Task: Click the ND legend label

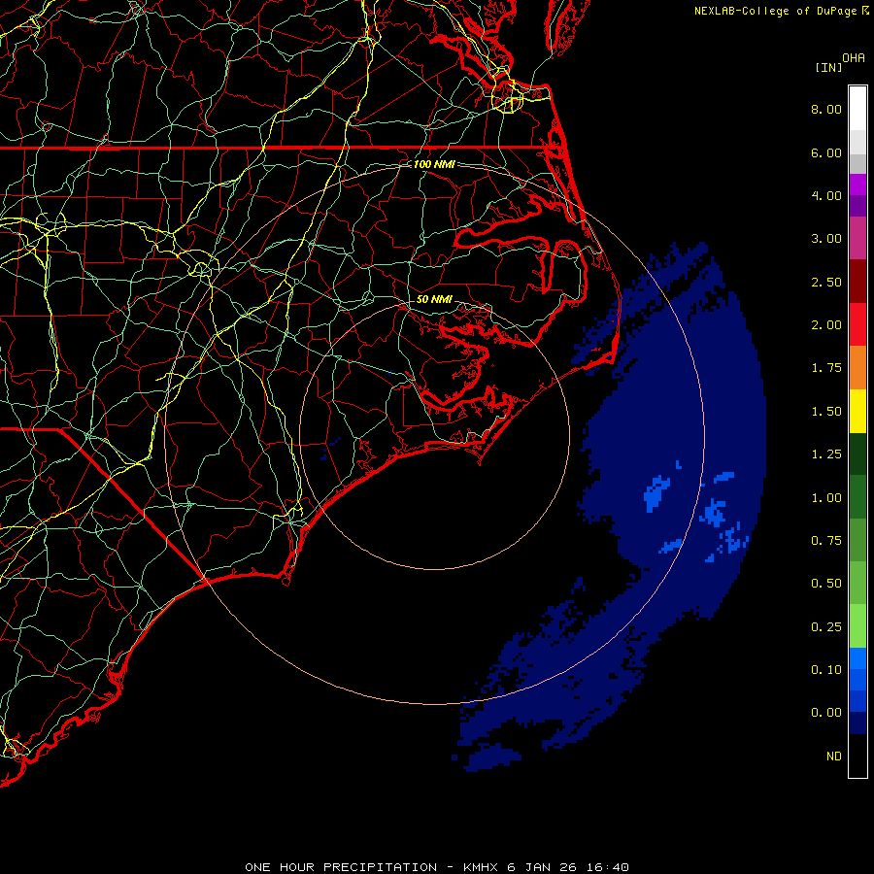Action: tap(834, 756)
